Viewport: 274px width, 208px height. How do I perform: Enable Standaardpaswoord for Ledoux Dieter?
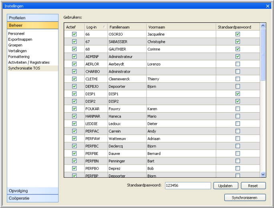point(238,124)
